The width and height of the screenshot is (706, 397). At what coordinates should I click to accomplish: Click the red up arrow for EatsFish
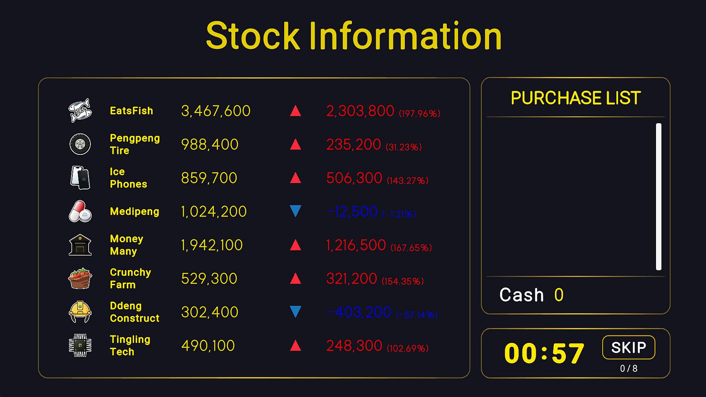point(296,111)
